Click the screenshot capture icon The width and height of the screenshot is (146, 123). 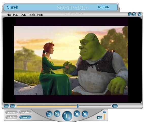tap(49, 114)
